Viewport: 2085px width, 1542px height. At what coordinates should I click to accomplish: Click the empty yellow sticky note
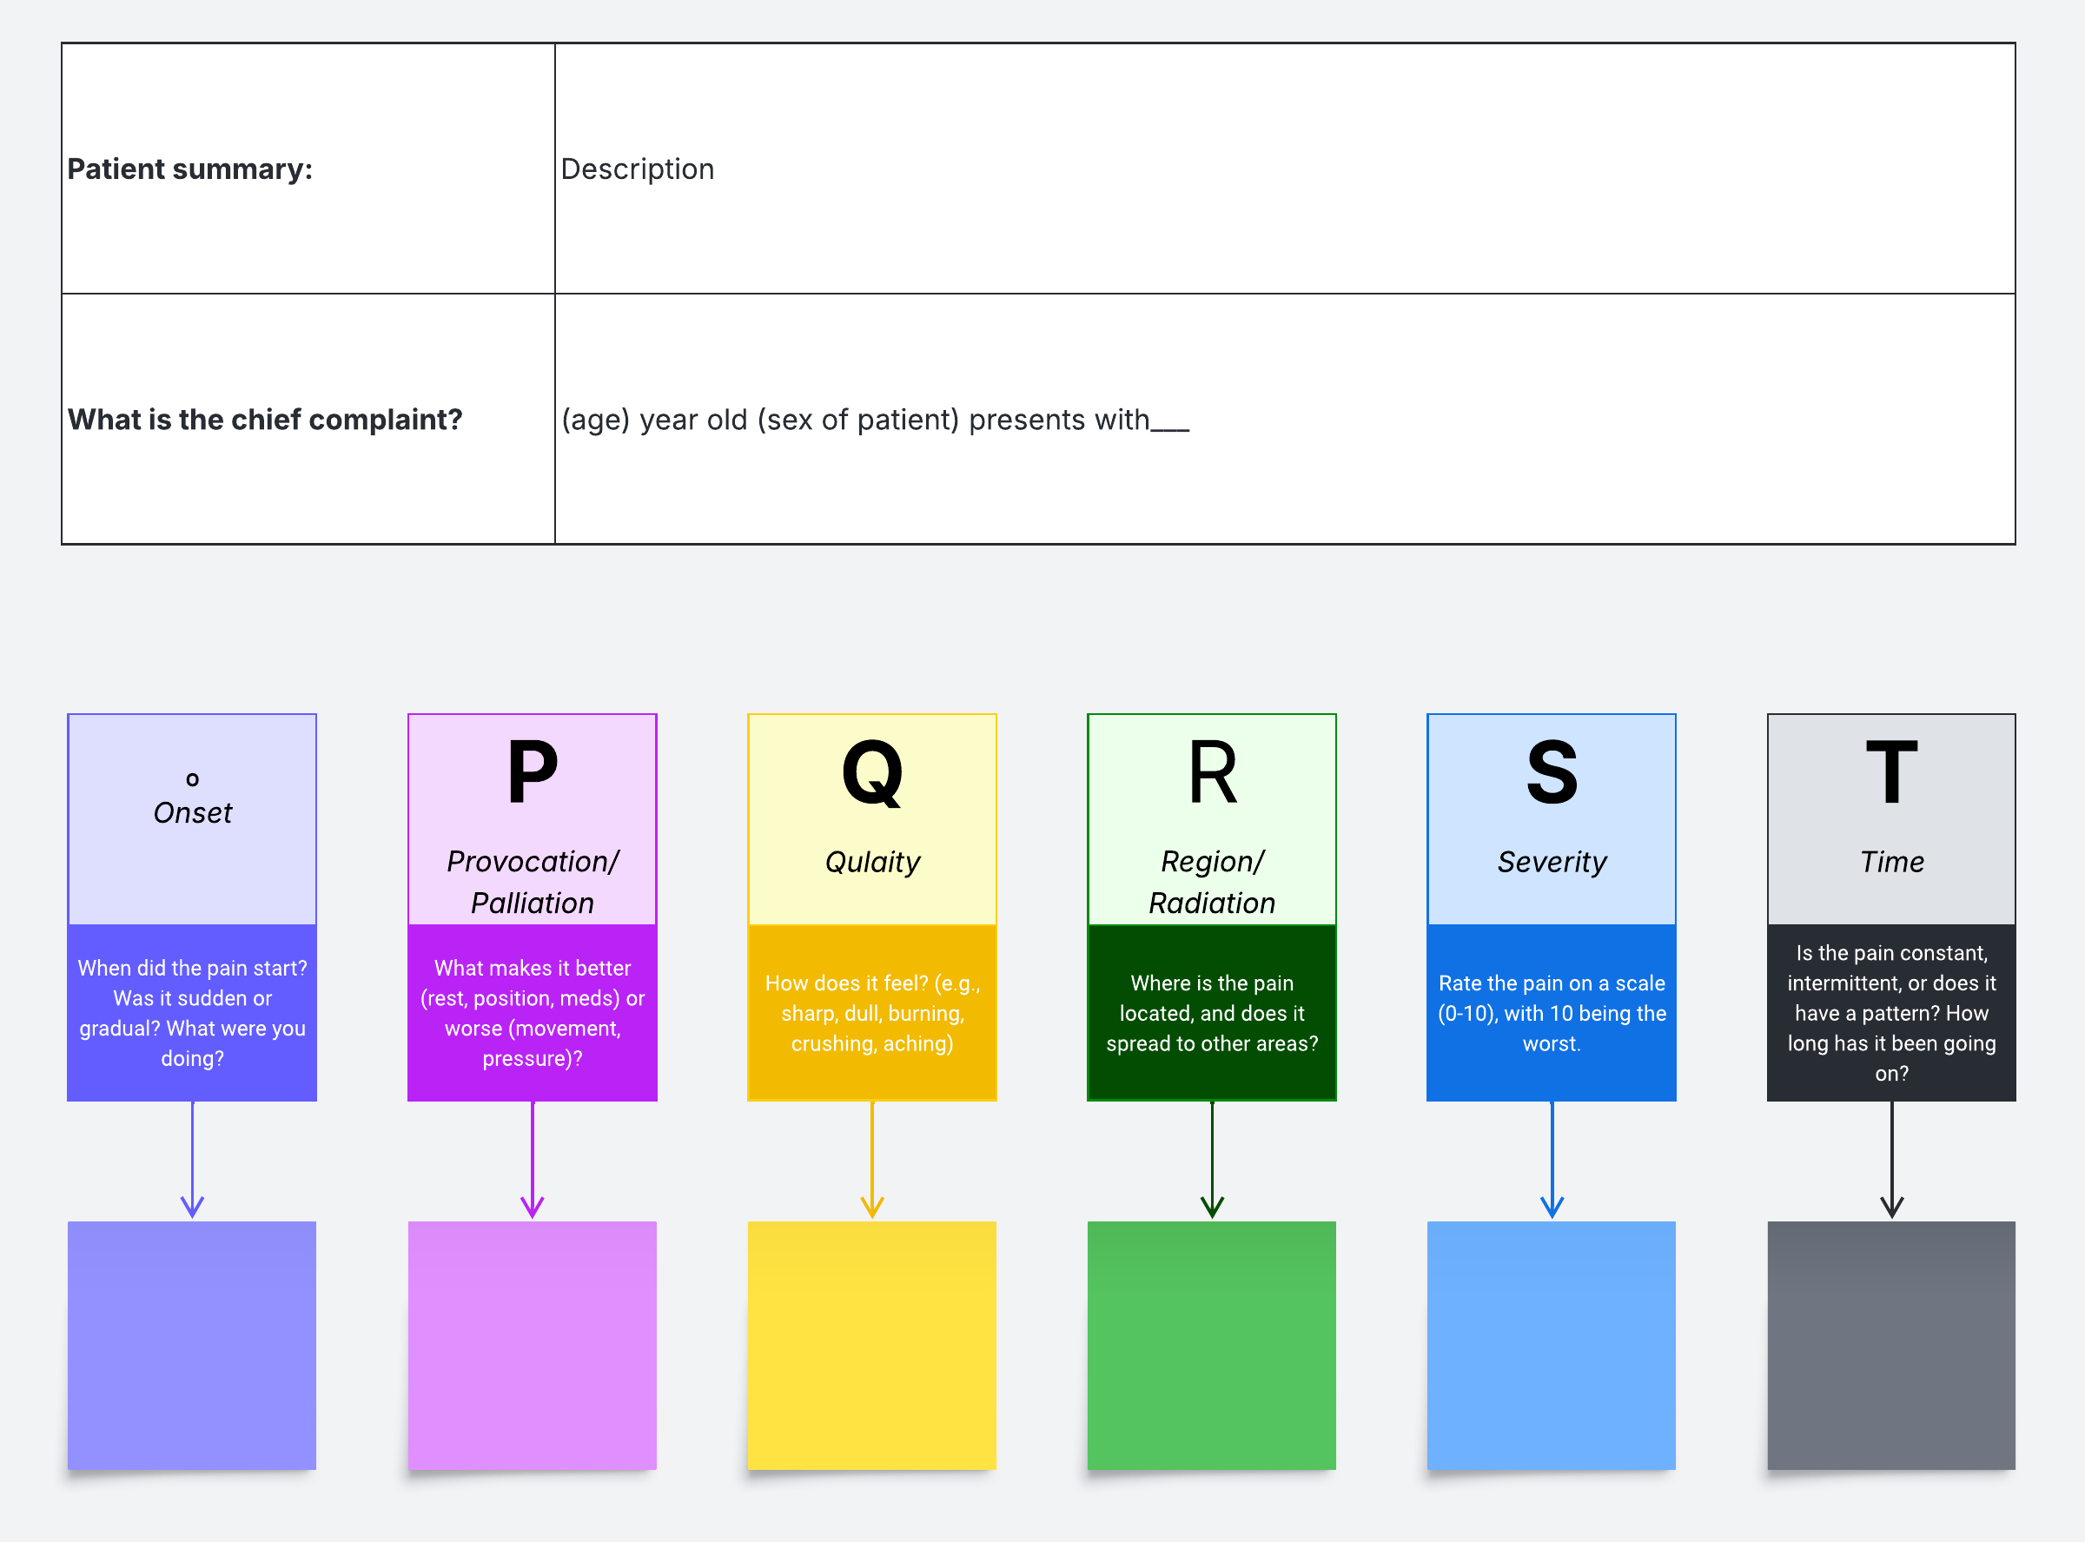click(871, 1345)
